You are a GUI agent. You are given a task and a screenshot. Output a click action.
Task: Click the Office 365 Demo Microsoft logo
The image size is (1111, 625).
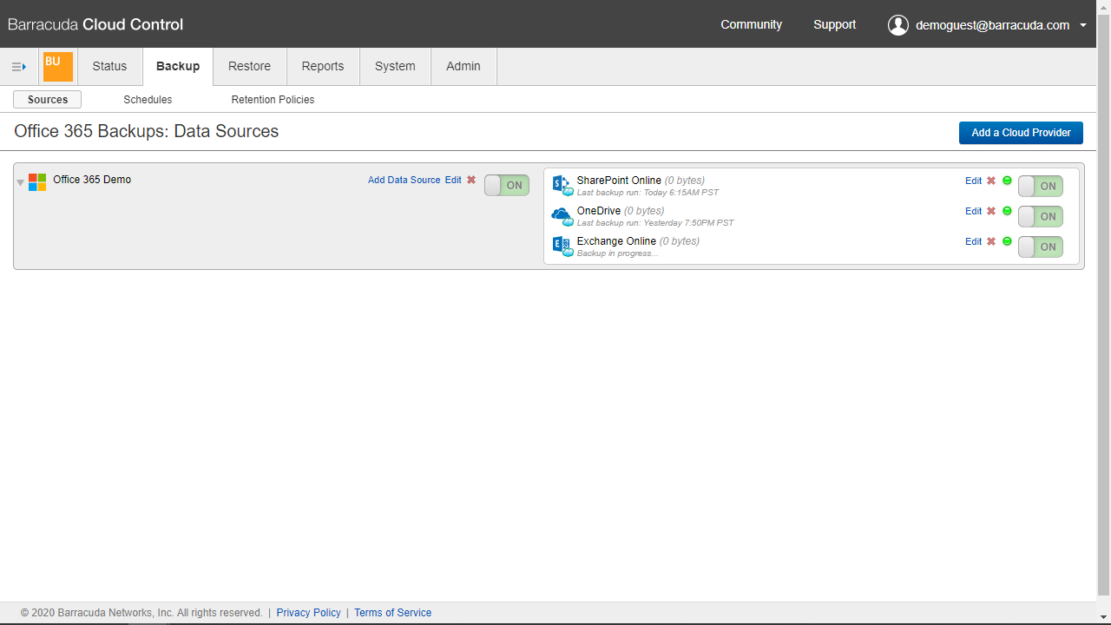(x=37, y=182)
